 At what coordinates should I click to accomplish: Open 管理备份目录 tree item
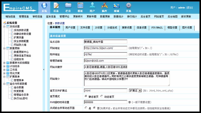[21, 95]
